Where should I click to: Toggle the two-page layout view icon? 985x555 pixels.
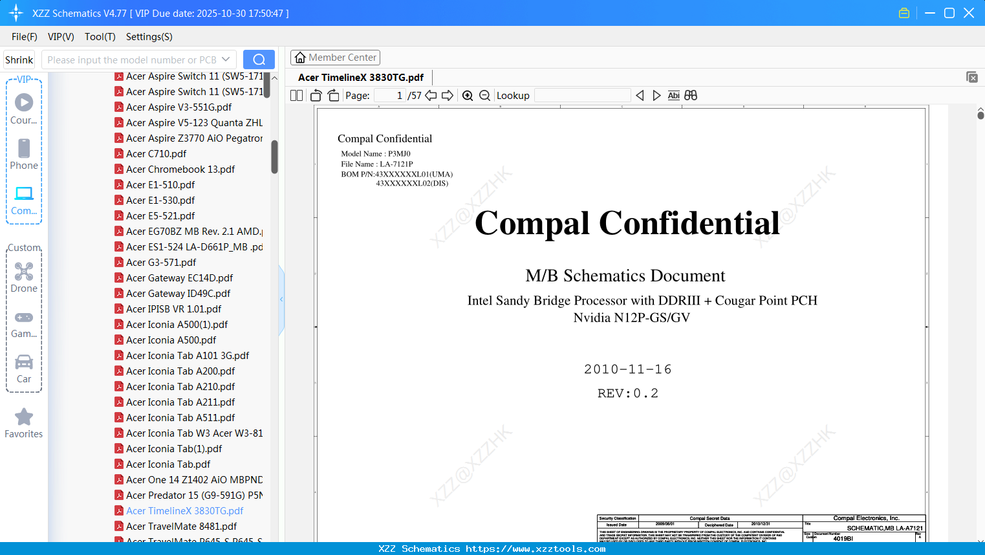click(297, 96)
